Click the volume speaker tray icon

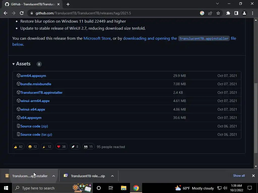tap(225, 188)
